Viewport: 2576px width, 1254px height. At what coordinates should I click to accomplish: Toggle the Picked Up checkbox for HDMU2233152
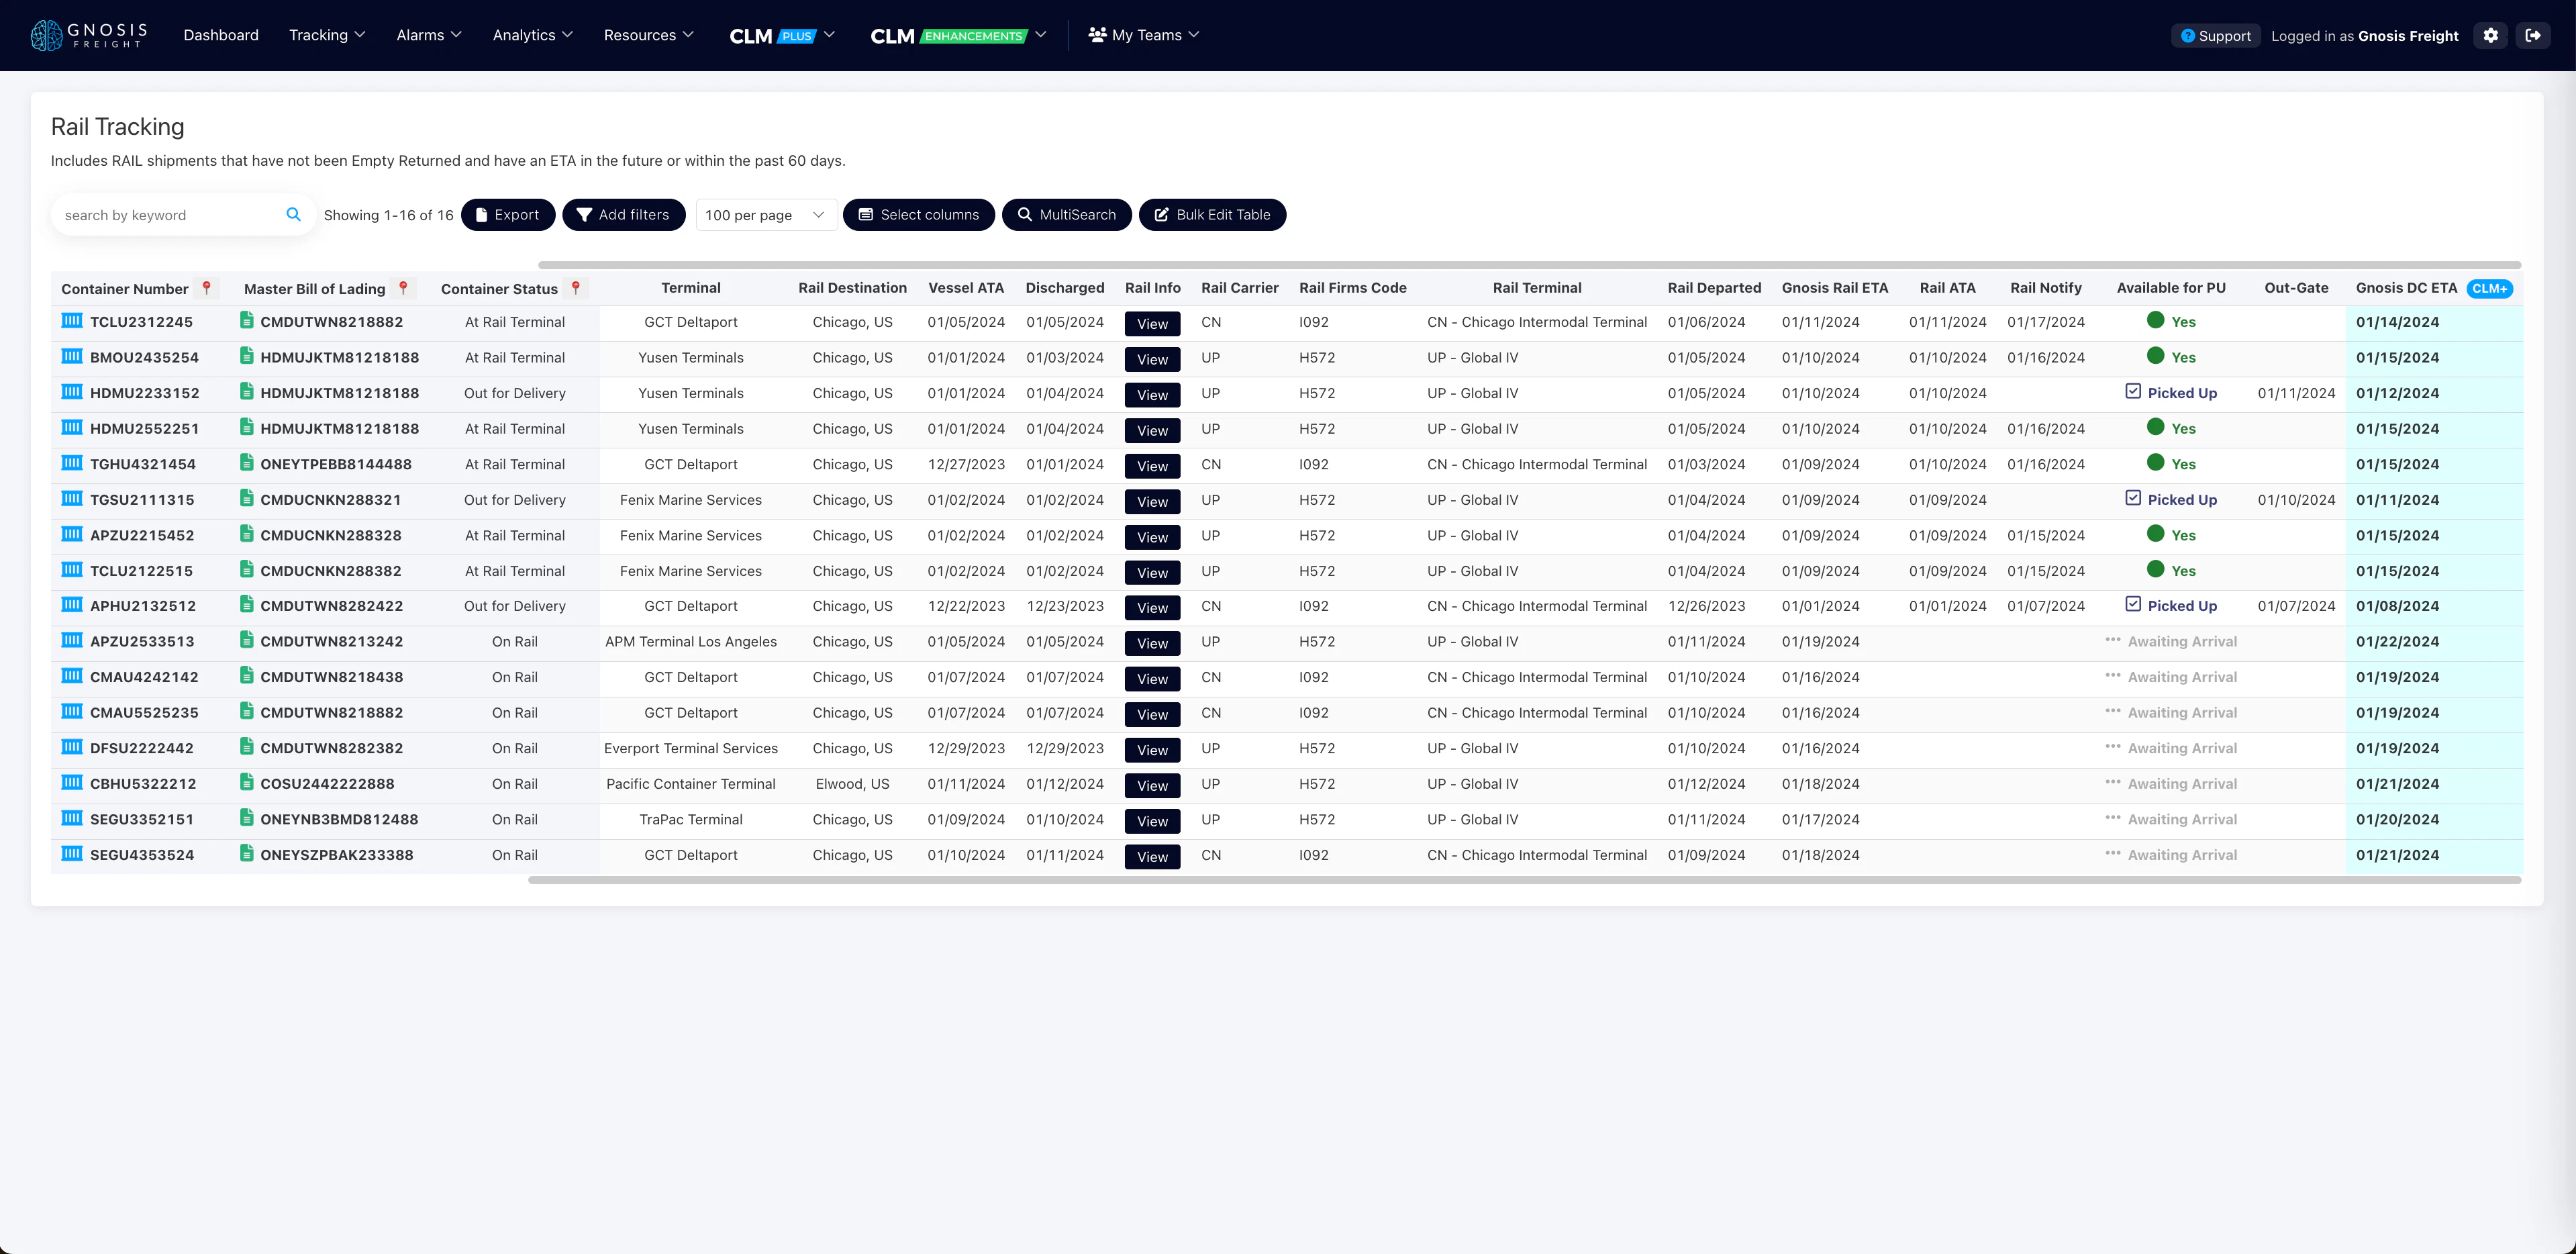[x=2134, y=392]
